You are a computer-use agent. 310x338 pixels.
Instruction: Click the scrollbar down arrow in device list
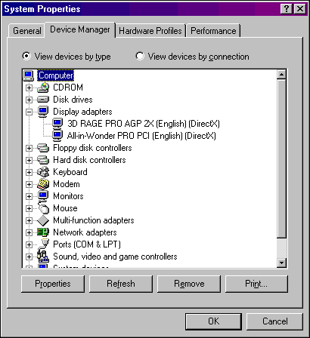[x=281, y=263]
